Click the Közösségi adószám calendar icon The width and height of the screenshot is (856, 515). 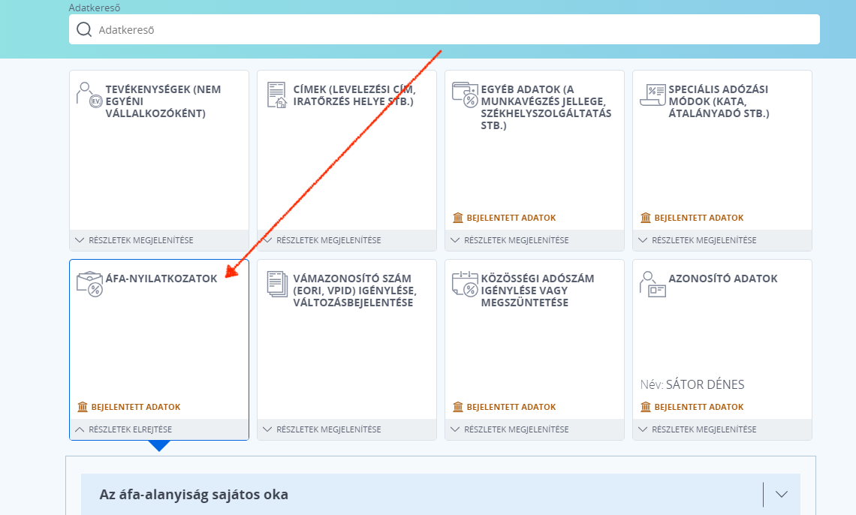(x=465, y=284)
